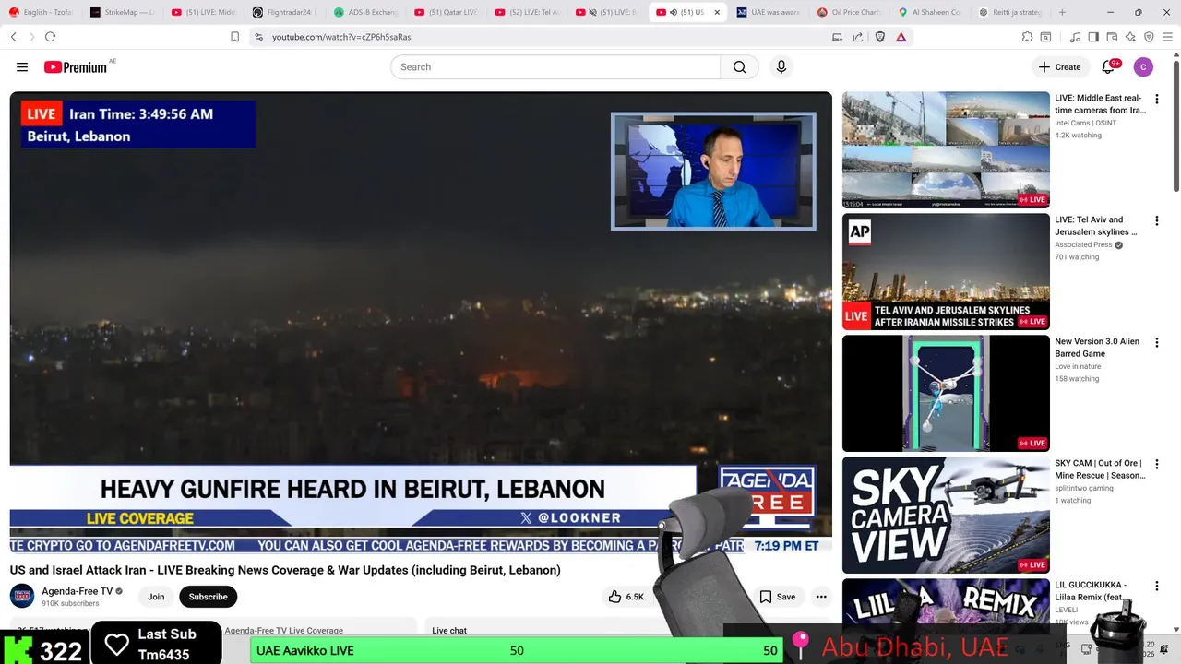Open the New Version 3.0 Alien Barred Game title
Image resolution: width=1181 pixels, height=664 pixels.
(x=1097, y=348)
